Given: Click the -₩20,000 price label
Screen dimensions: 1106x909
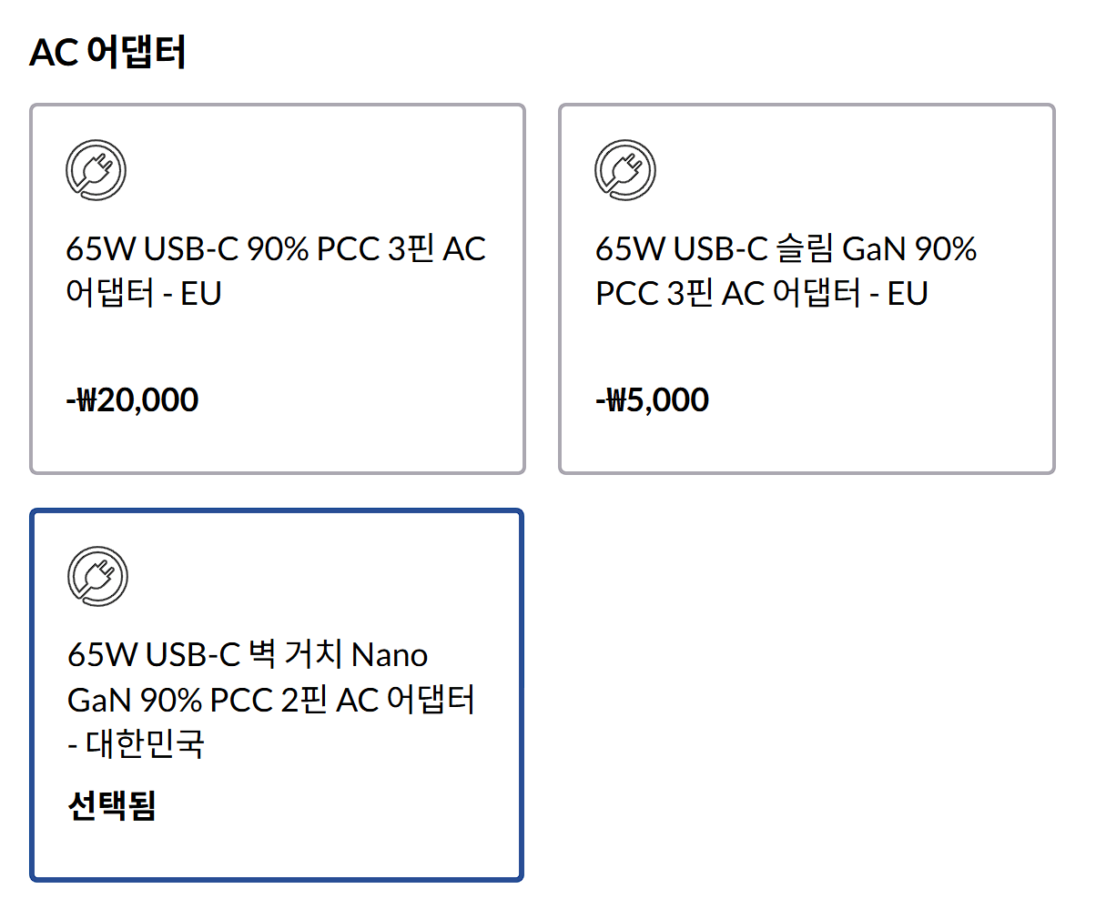Looking at the screenshot, I should 133,399.
